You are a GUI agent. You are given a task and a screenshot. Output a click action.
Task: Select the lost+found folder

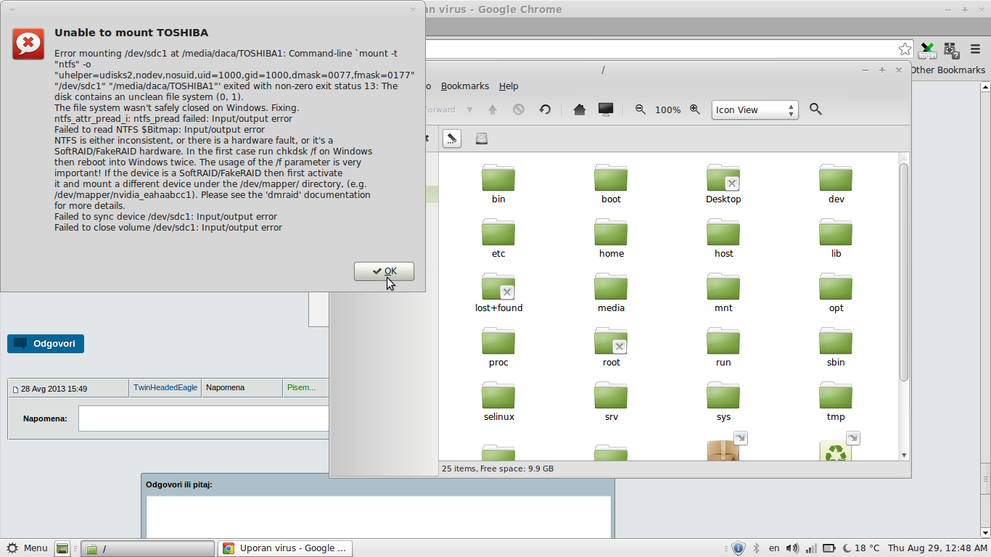498,293
